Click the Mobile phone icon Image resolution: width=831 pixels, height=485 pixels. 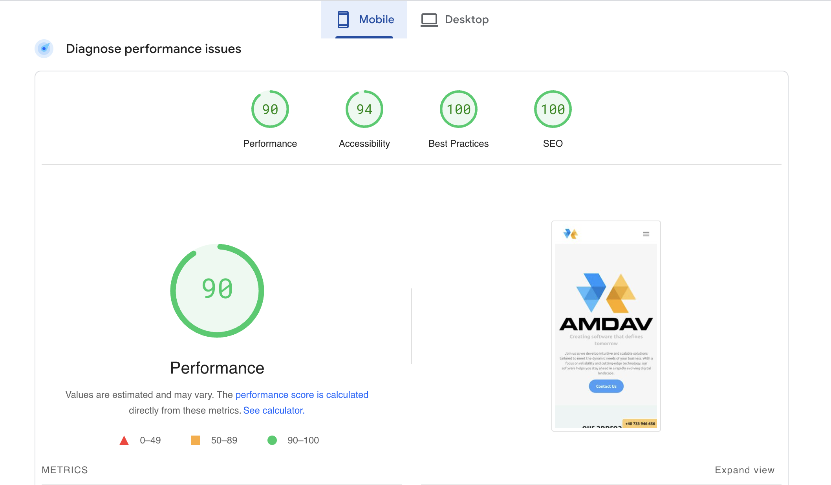coord(343,20)
